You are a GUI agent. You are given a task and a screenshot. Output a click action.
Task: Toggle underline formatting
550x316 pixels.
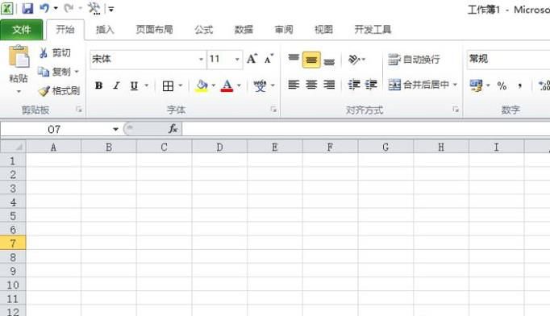click(134, 85)
